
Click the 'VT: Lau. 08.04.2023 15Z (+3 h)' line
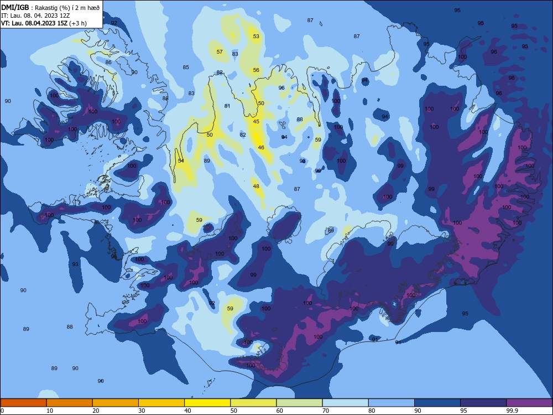(x=44, y=23)
